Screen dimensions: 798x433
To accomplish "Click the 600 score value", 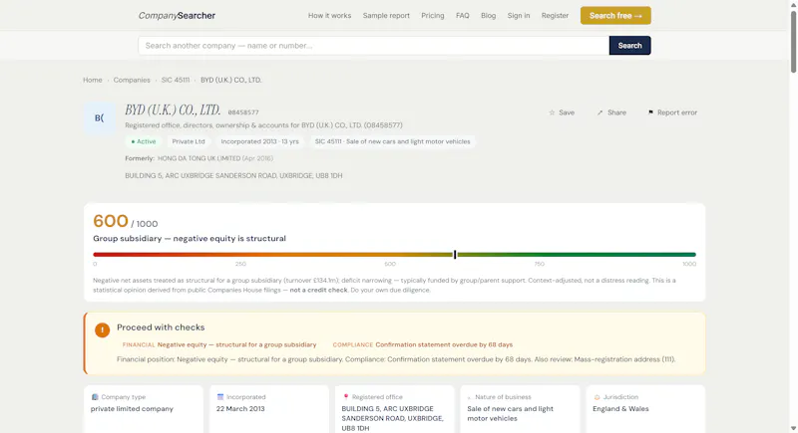I will [x=111, y=221].
